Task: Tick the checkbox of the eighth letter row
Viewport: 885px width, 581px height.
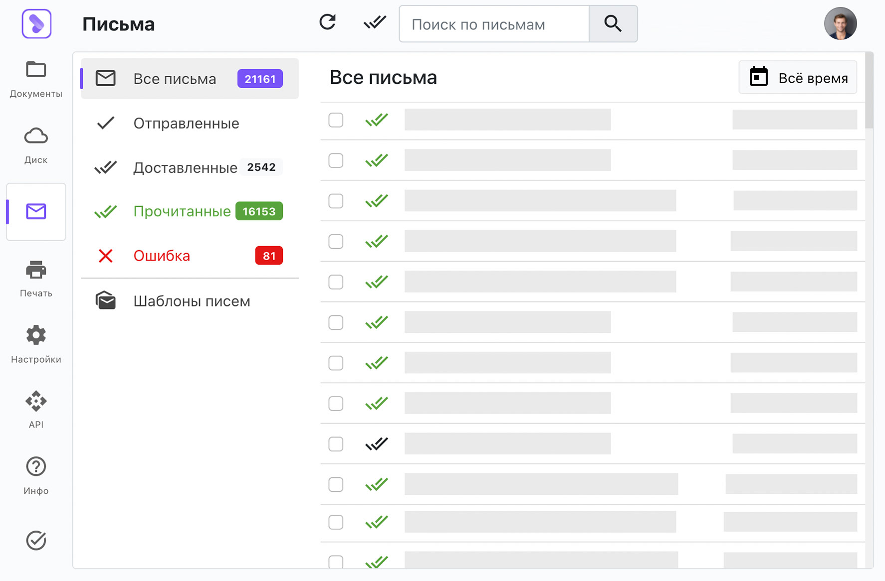Action: point(336,403)
